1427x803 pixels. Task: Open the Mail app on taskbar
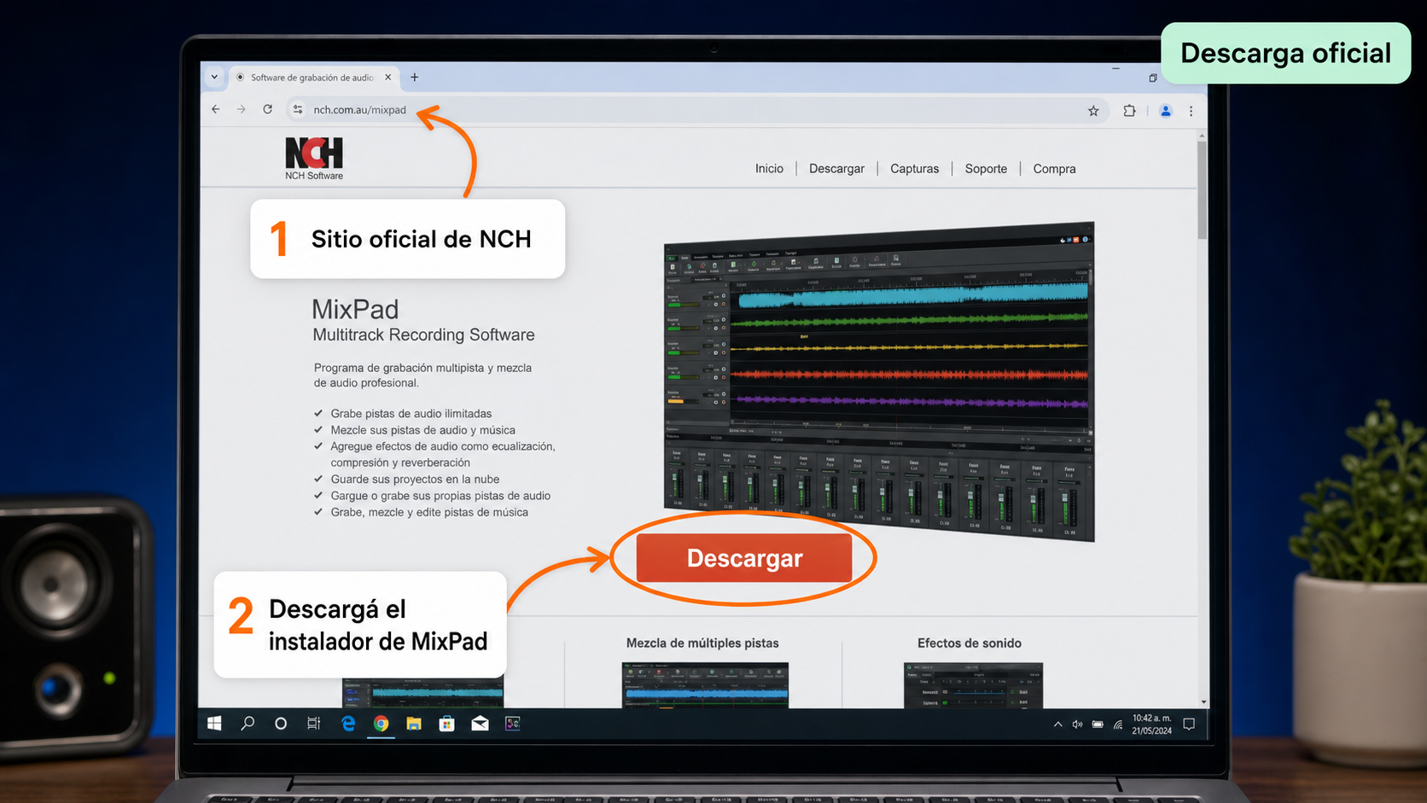pos(480,724)
